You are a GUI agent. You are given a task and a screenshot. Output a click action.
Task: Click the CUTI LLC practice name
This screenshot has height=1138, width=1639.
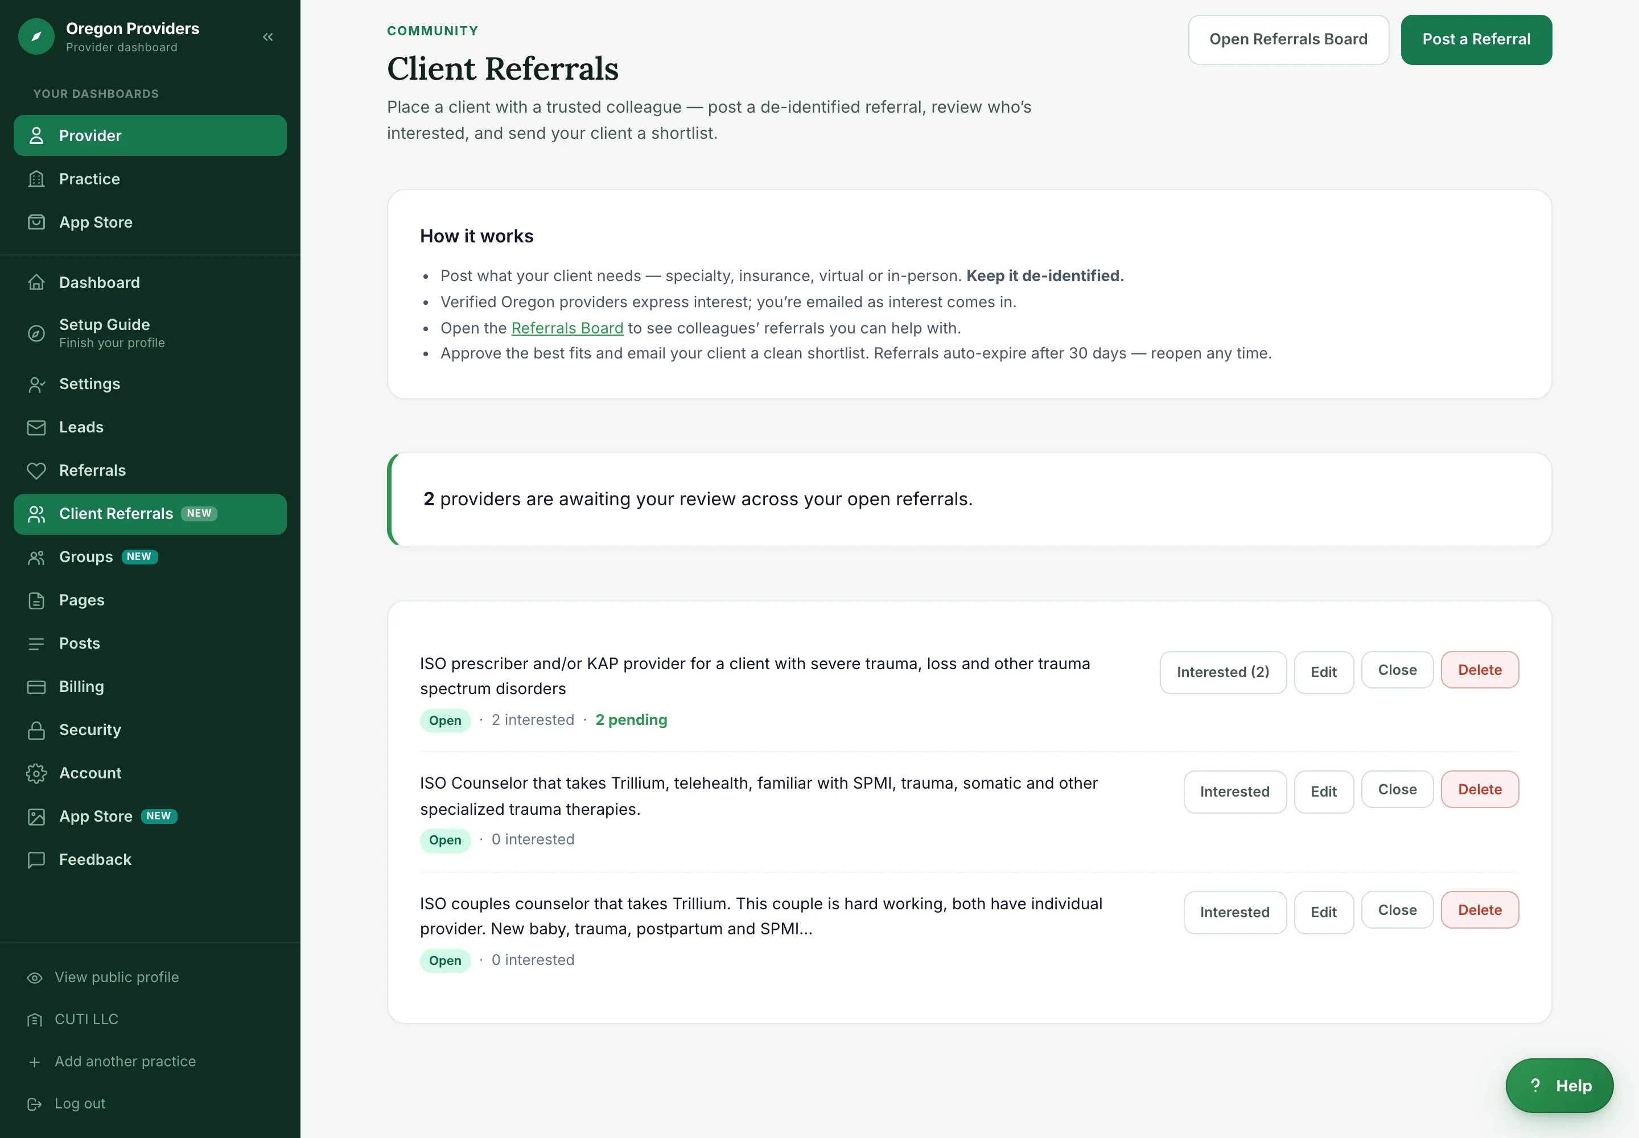(87, 1020)
